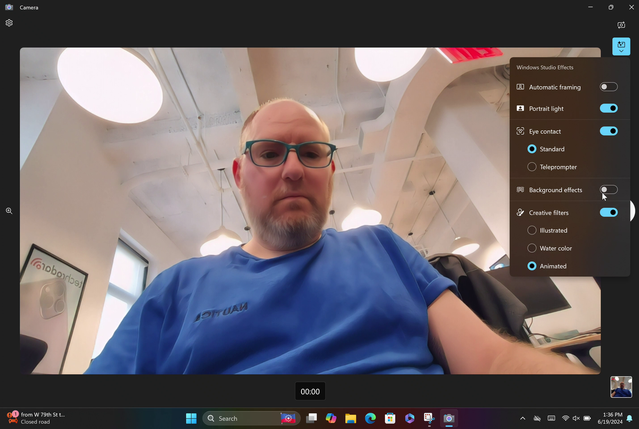Turn on the Background effects toggle

pyautogui.click(x=609, y=190)
